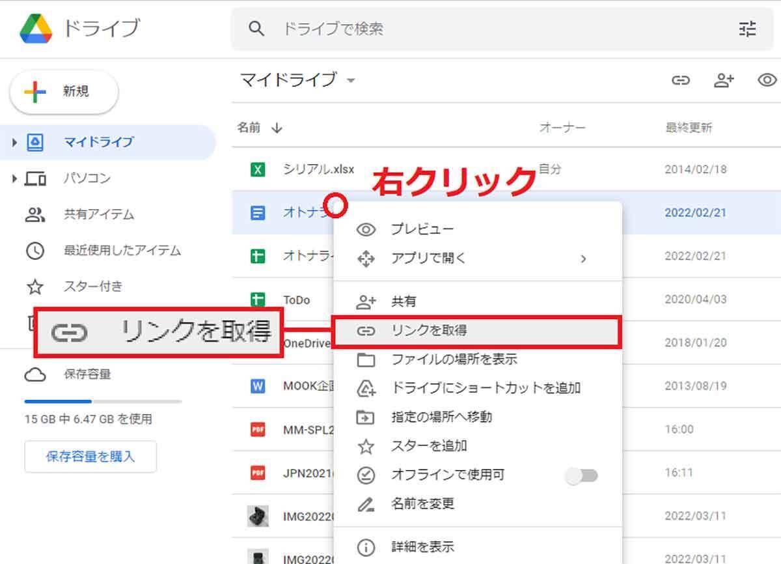781x564 pixels.
Task: Click the Google Drive logo
Action: (x=36, y=29)
